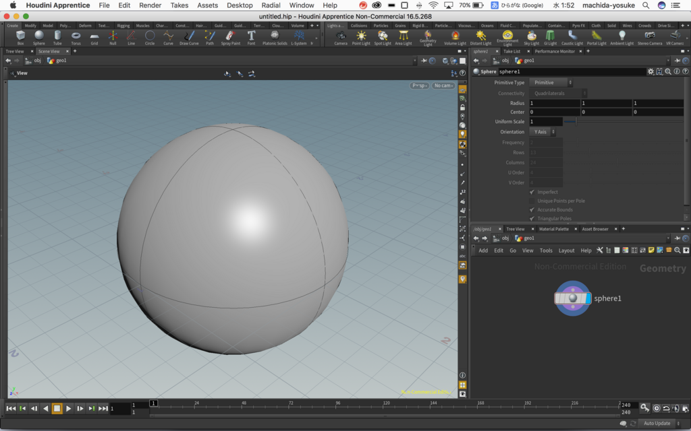Viewport: 691px width, 431px height.
Task: Click the Uniform Scale value field
Action: pyautogui.click(x=546, y=121)
